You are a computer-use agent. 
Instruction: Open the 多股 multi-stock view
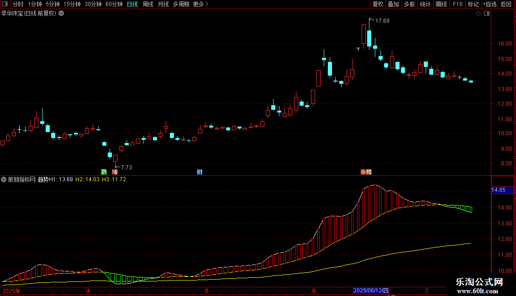pos(409,4)
